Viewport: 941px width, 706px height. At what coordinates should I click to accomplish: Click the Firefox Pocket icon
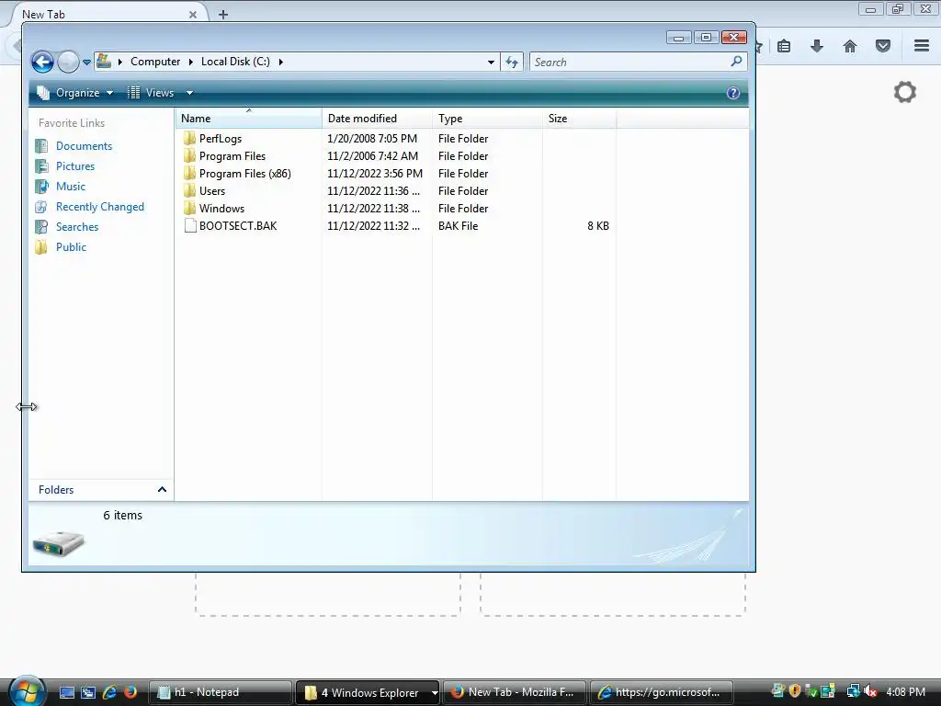pos(883,46)
